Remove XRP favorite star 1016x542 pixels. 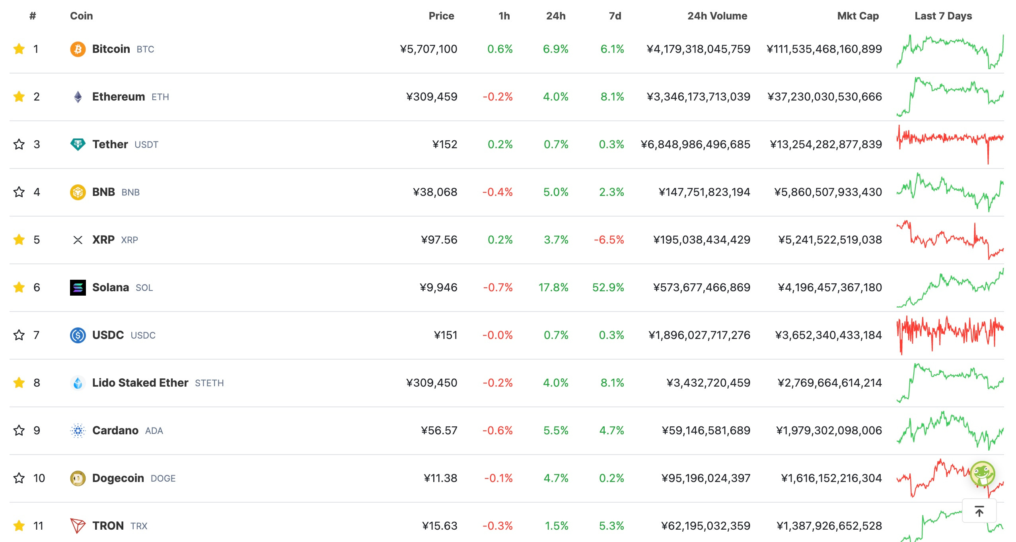tap(19, 240)
